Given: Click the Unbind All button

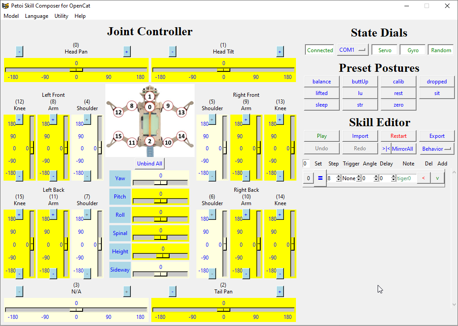Looking at the screenshot, I should pyautogui.click(x=150, y=163).
